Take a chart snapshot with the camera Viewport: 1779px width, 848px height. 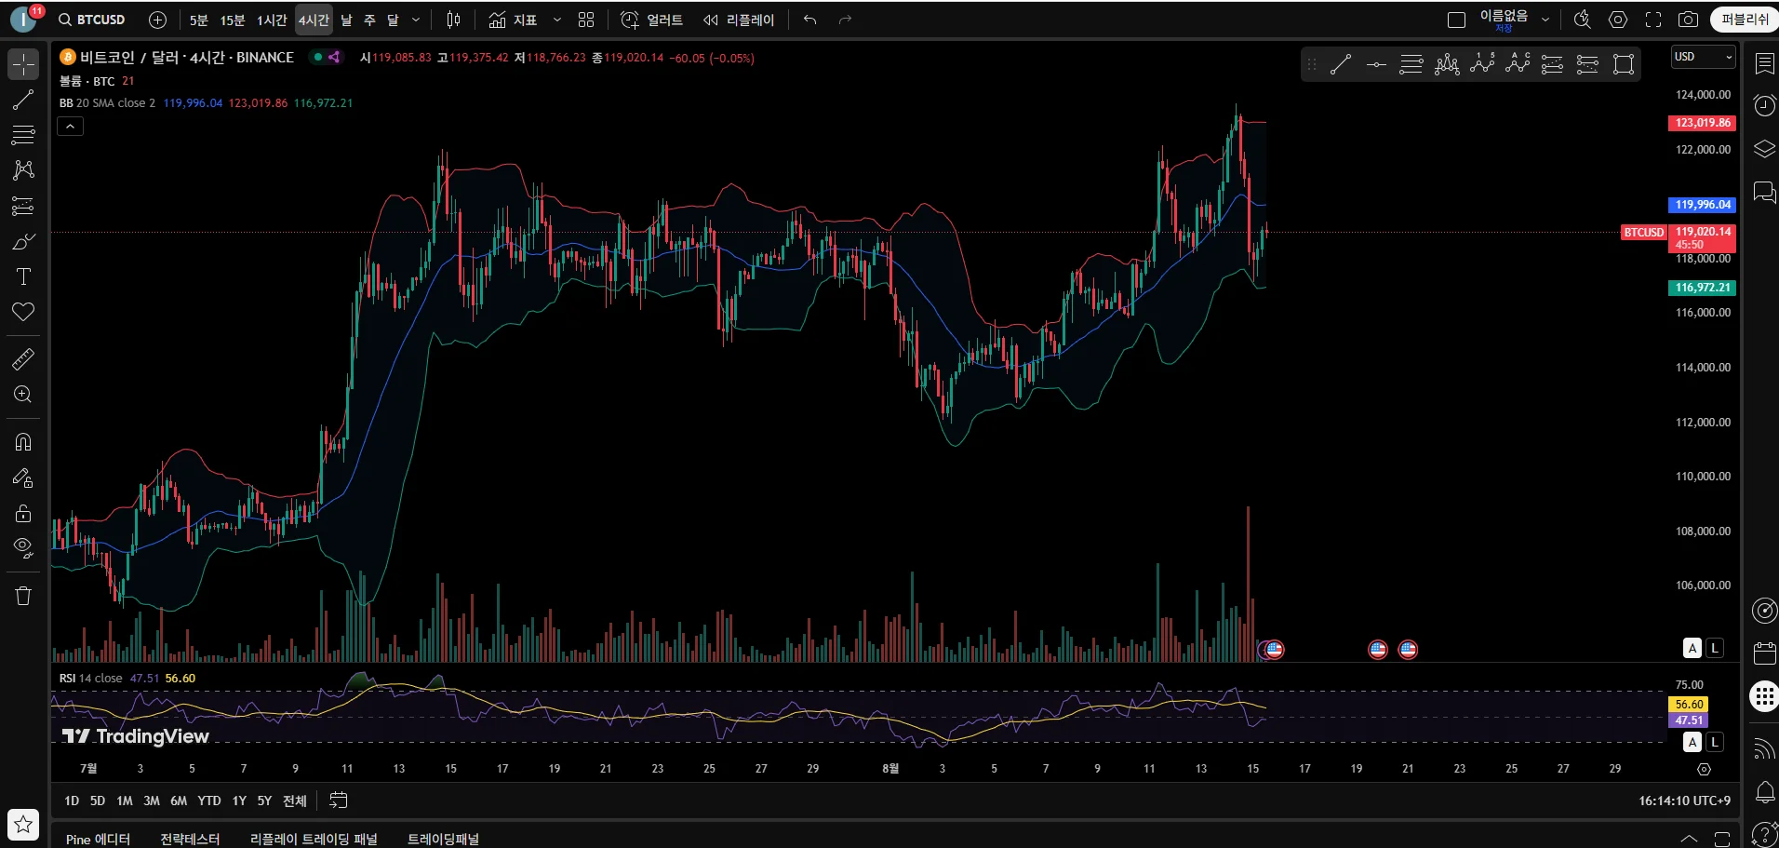1689,20
